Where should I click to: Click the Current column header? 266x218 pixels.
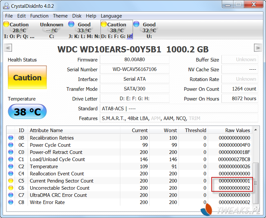tap(135, 130)
